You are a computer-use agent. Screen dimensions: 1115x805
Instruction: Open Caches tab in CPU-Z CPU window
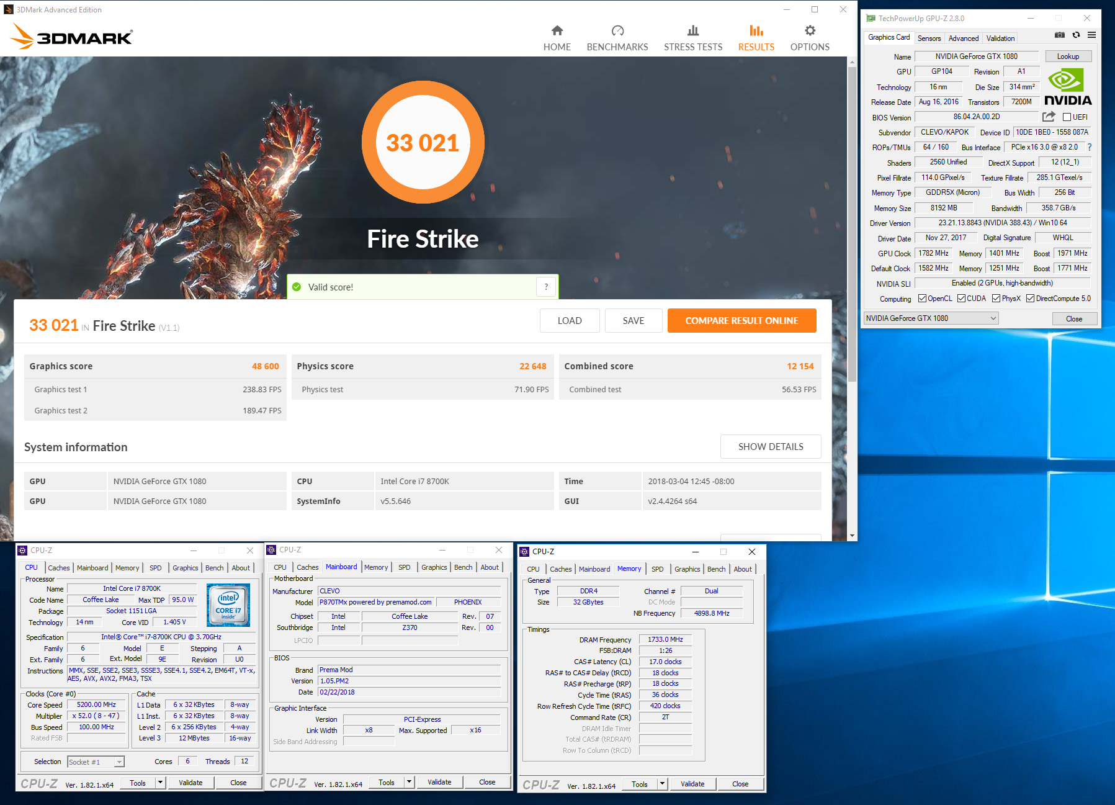(59, 568)
